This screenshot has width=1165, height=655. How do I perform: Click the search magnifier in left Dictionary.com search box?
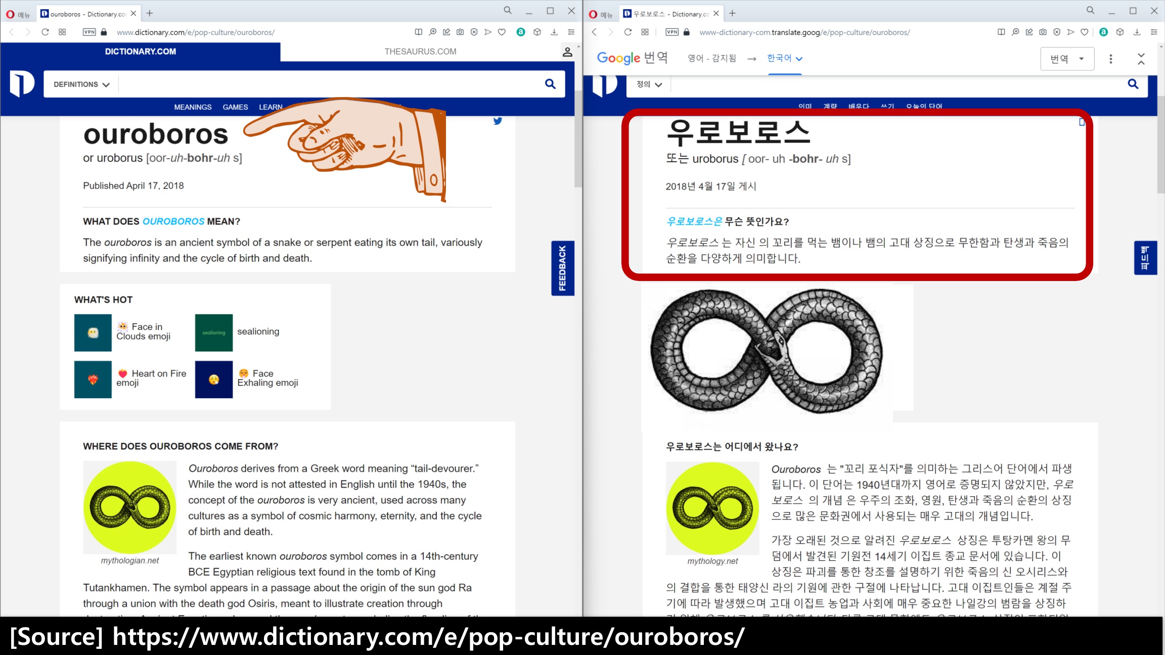point(550,84)
